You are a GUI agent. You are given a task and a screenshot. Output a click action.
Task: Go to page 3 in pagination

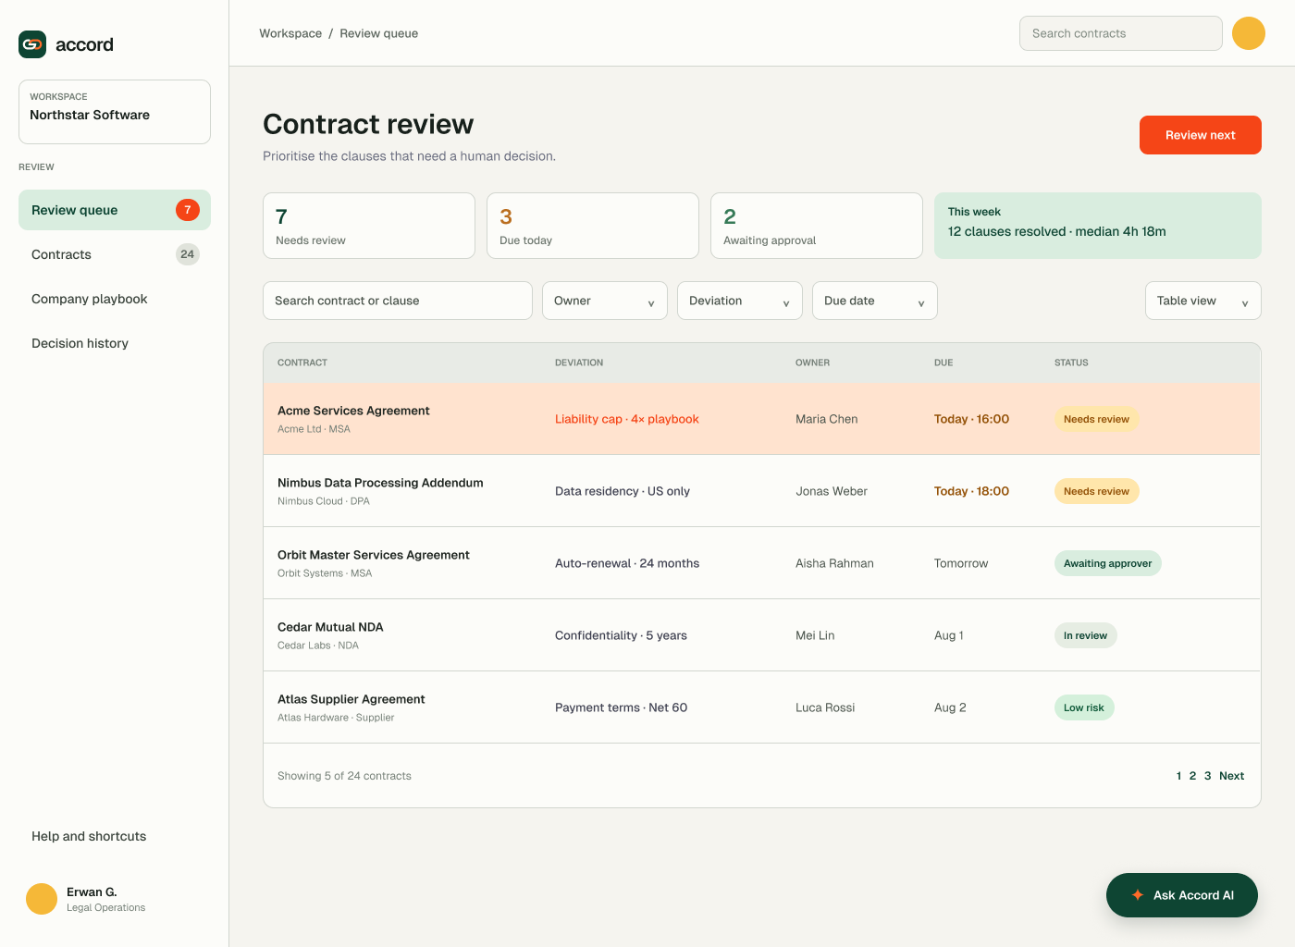point(1207,776)
